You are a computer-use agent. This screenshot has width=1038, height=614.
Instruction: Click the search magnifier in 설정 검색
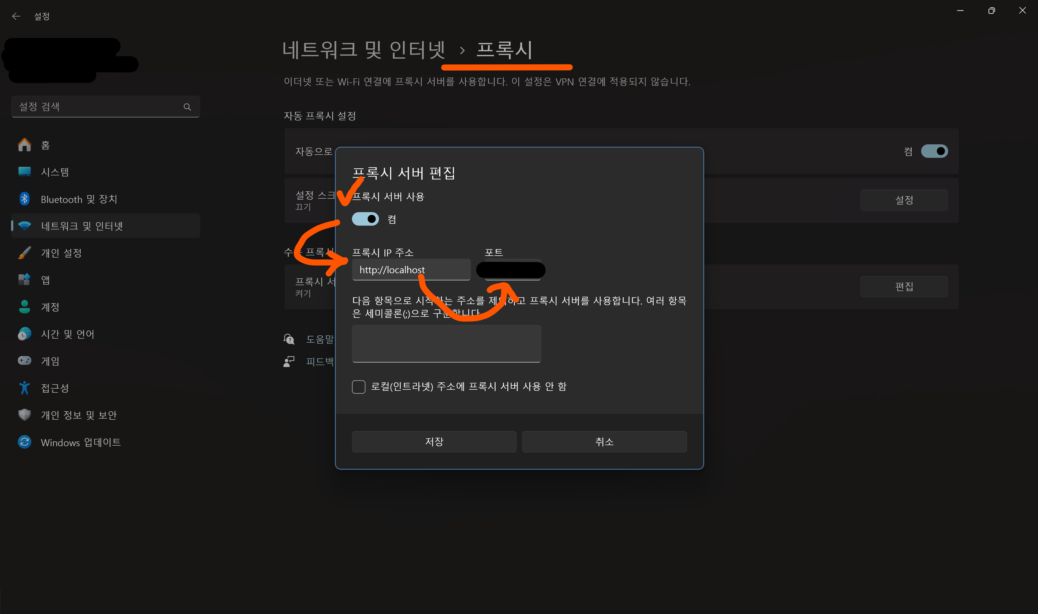(187, 107)
